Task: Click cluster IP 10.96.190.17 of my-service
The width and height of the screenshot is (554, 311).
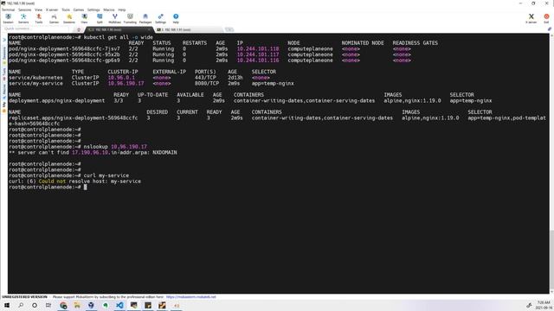Action: [x=126, y=83]
